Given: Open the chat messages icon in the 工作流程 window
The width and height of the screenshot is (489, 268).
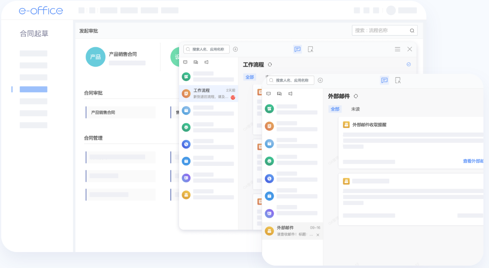Looking at the screenshot, I should [298, 49].
